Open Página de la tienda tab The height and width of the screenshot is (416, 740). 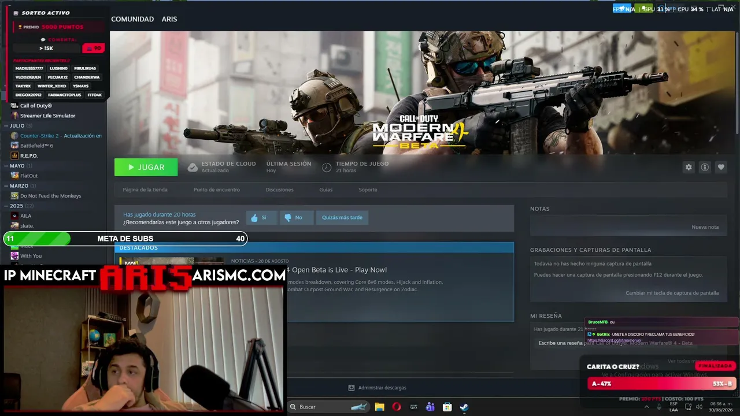point(145,190)
